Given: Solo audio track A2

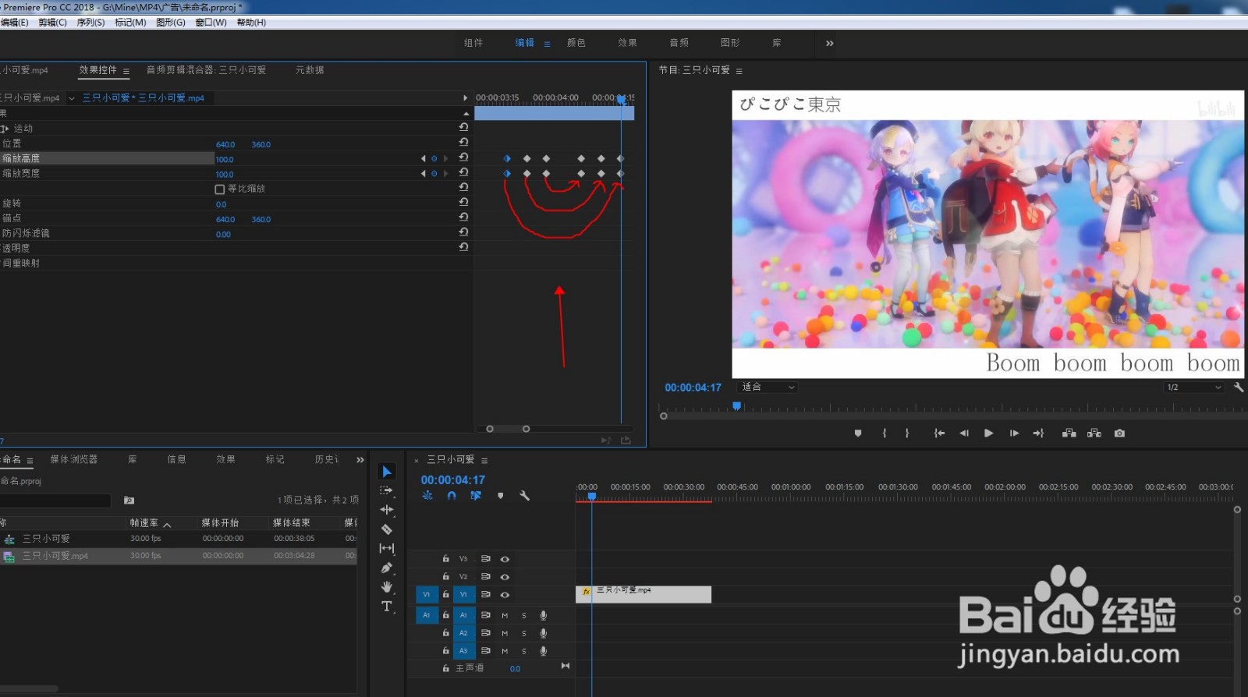Looking at the screenshot, I should click(x=524, y=633).
